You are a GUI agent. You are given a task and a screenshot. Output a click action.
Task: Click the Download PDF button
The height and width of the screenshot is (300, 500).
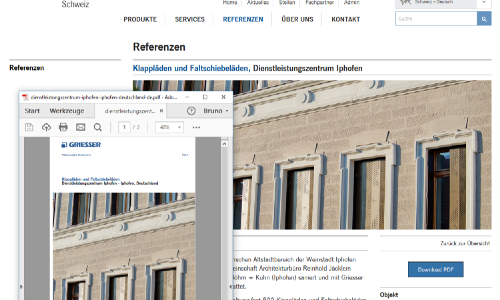435,269
